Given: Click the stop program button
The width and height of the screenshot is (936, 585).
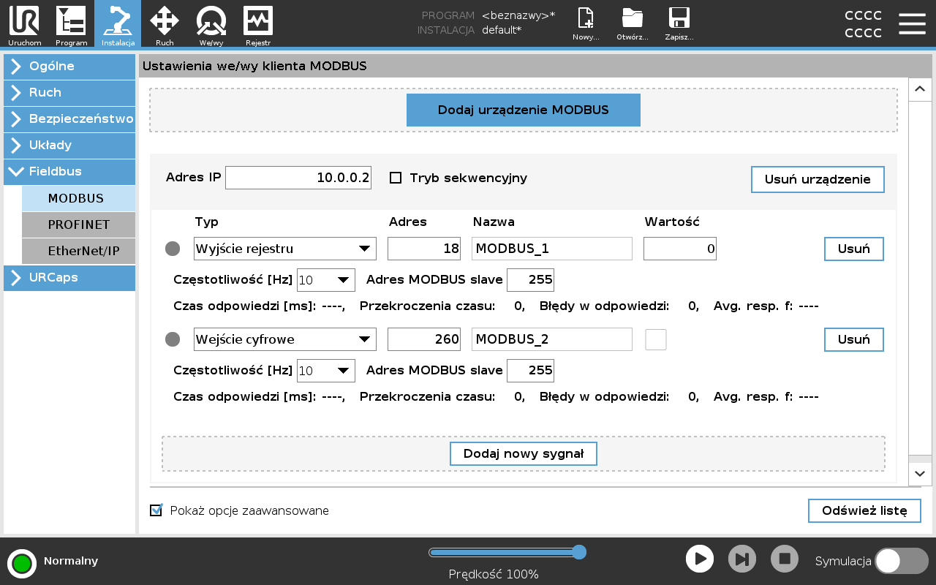Looking at the screenshot, I should (x=785, y=559).
